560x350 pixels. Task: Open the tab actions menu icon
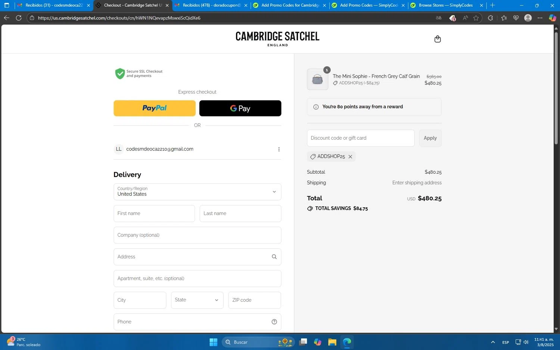(x=6, y=5)
